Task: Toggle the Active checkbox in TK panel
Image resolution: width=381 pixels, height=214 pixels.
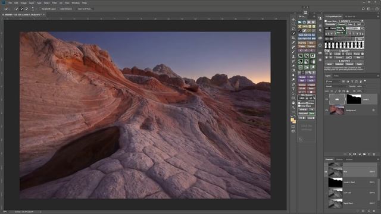Action: point(308,103)
